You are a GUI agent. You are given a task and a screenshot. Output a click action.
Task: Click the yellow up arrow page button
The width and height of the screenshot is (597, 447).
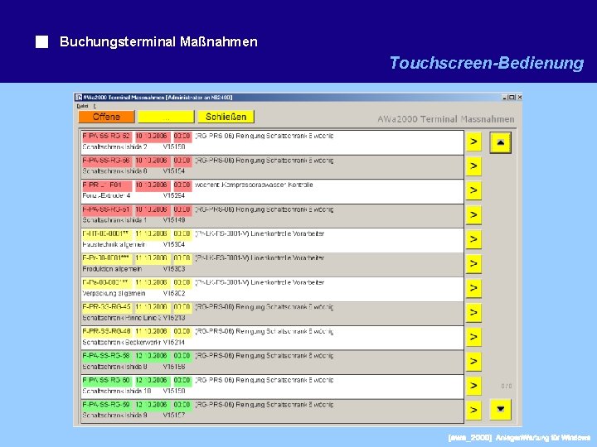[500, 142]
